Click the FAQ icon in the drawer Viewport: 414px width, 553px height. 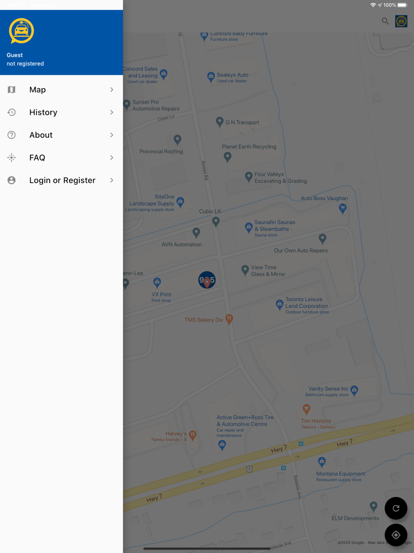pyautogui.click(x=11, y=157)
